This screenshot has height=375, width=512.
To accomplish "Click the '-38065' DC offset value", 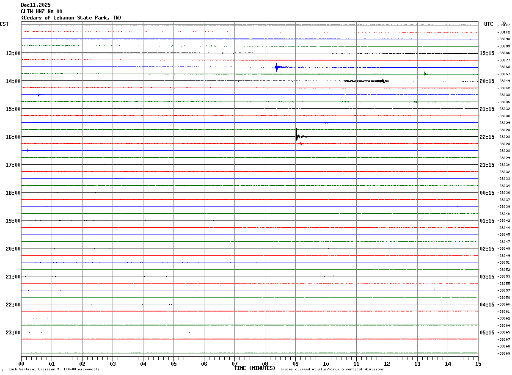I will click(504, 332).
